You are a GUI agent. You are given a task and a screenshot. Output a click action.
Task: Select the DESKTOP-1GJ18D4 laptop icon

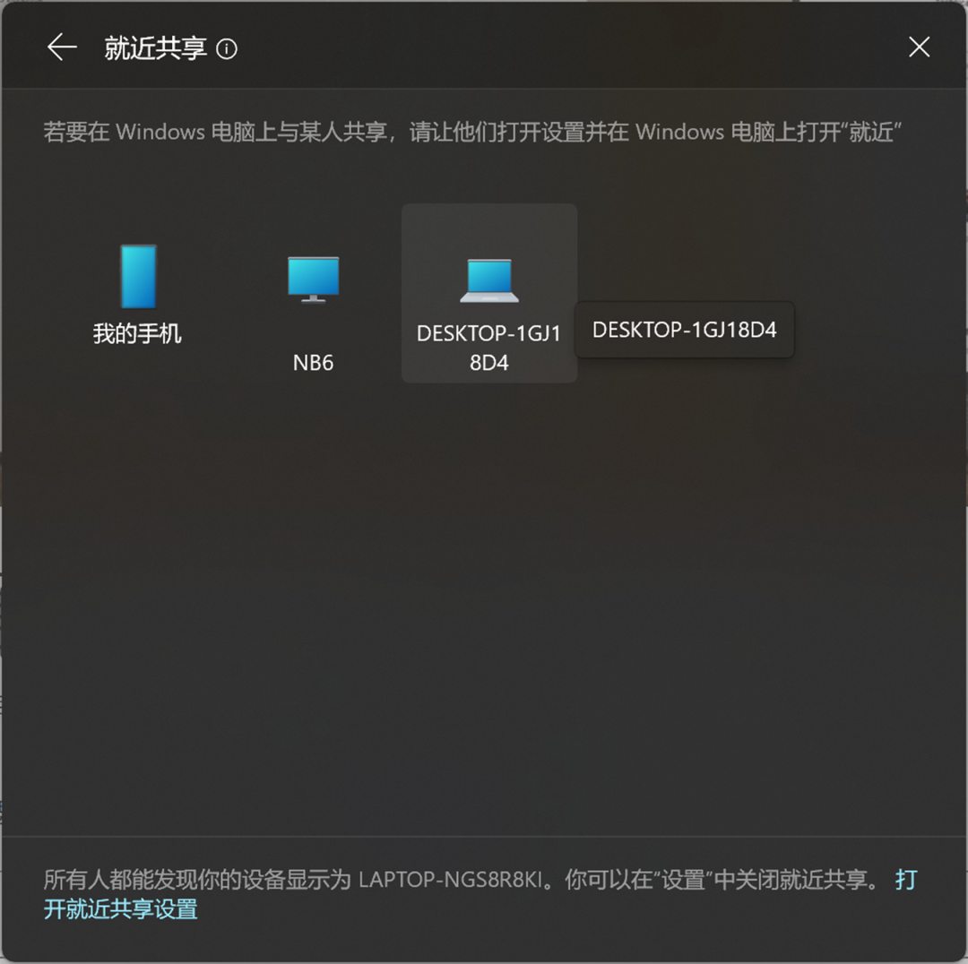coord(489,280)
